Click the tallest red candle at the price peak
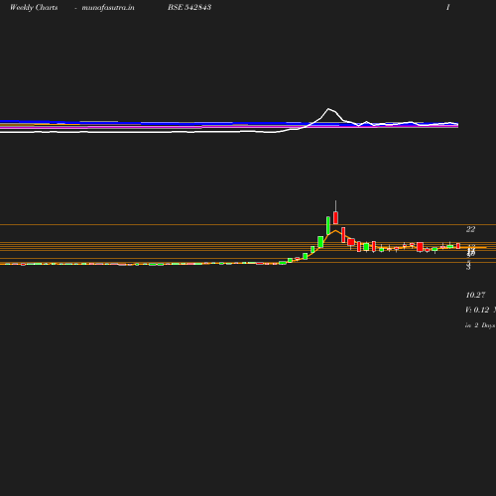Screen dimensions: 496x496 [x=335, y=217]
